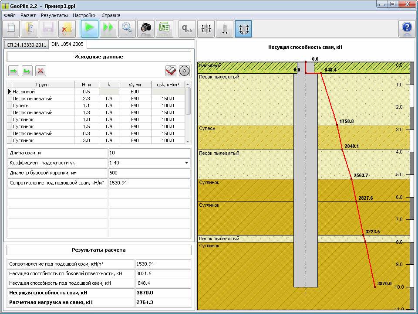Select the pile with arrows diagram icon
This screenshot has height=314, width=418.
click(x=206, y=28)
